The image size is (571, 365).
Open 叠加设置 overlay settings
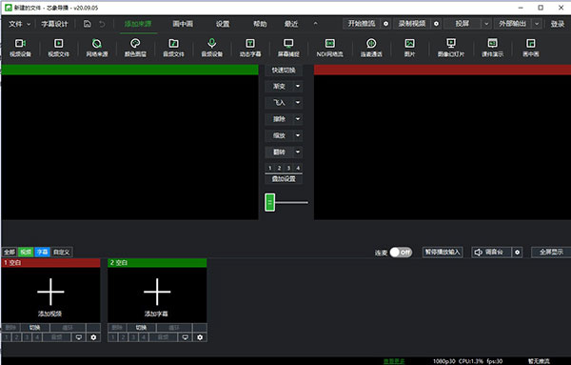point(284,179)
